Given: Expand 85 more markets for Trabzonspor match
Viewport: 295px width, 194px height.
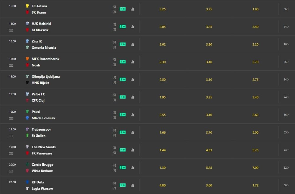Looking at the screenshot, I should pyautogui.click(x=286, y=132).
